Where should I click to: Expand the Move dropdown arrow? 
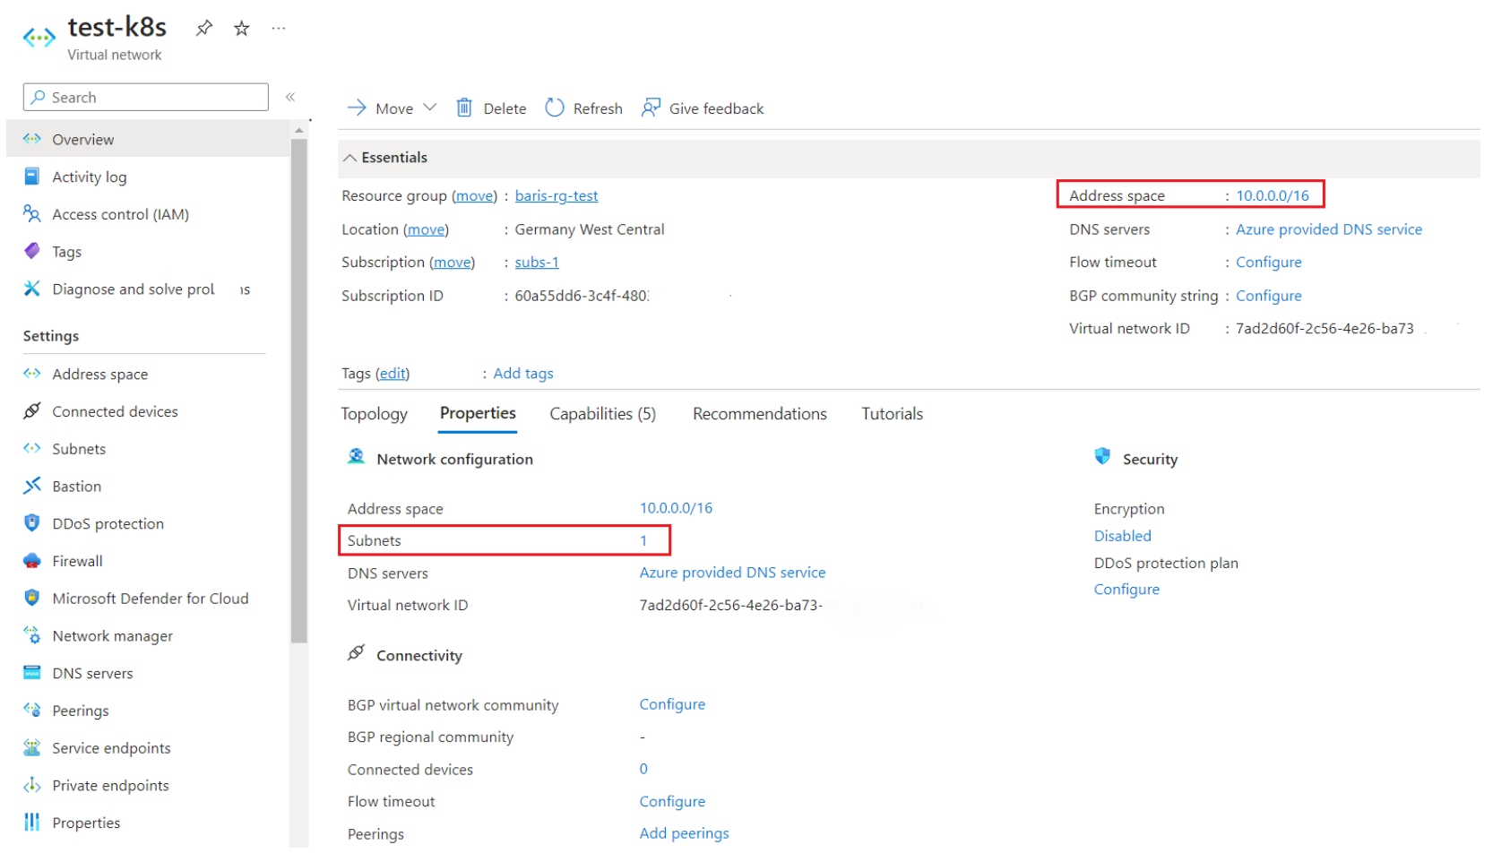coord(430,108)
